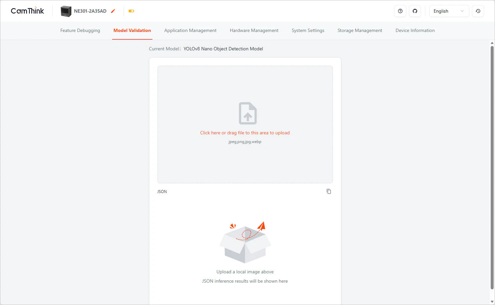Click the pencil edit icon beside NE301-2A35AD

click(x=113, y=11)
